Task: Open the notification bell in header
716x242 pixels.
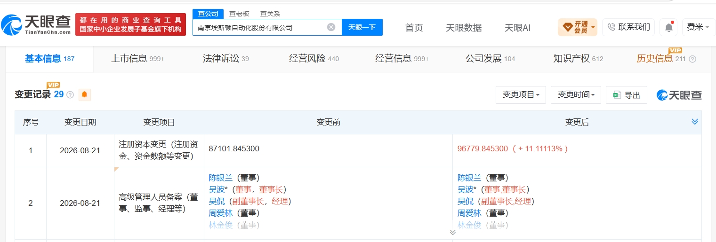Action: point(668,27)
